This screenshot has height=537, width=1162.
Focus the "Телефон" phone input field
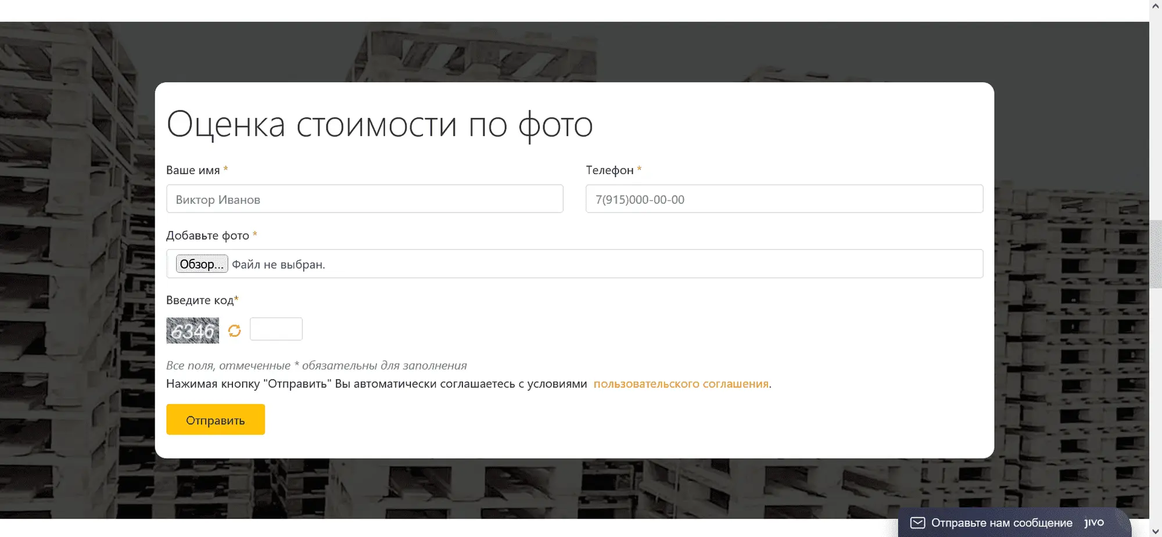click(784, 199)
